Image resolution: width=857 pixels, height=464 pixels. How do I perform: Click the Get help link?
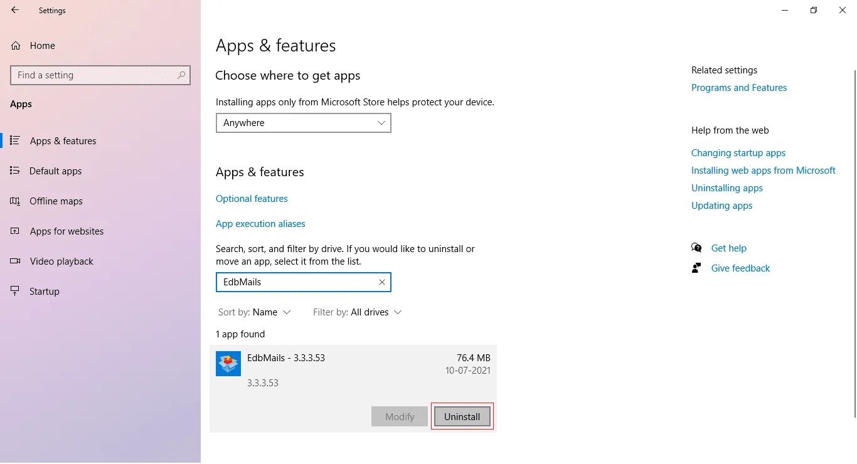click(x=729, y=248)
